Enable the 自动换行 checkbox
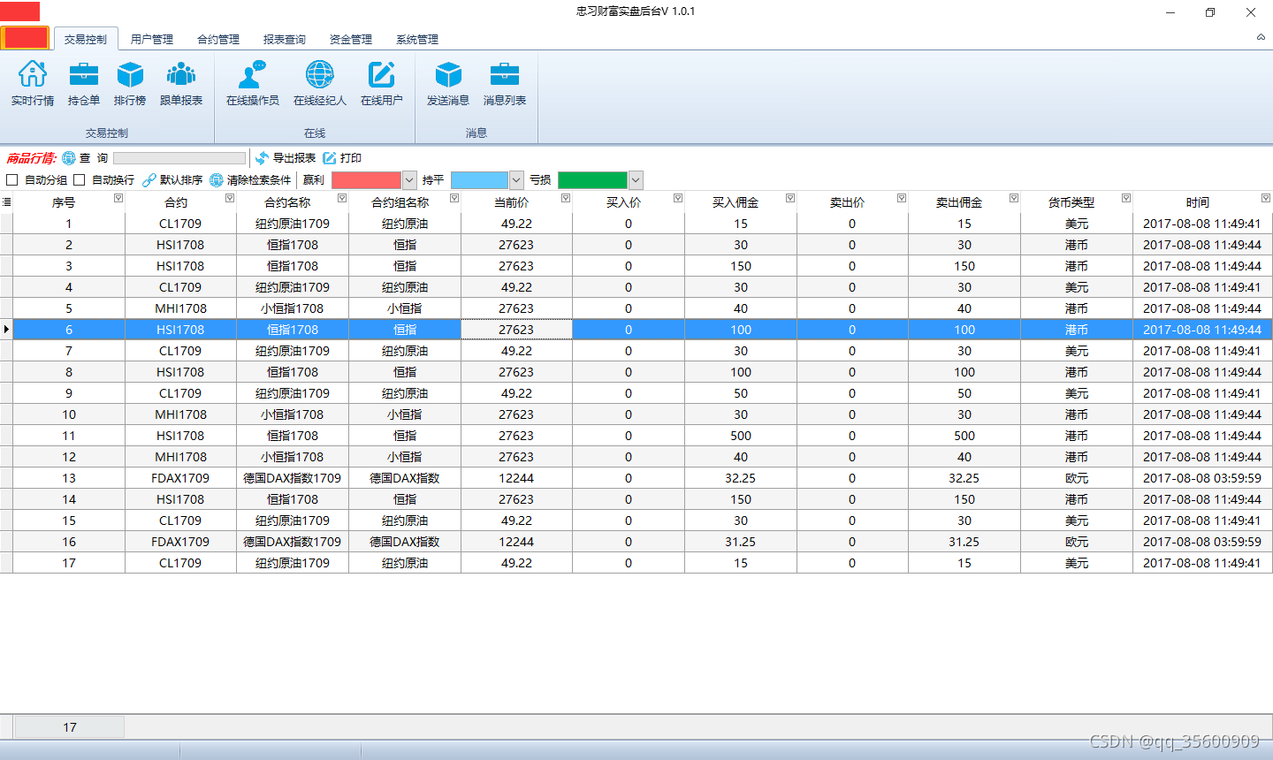1273x760 pixels. pyautogui.click(x=80, y=180)
